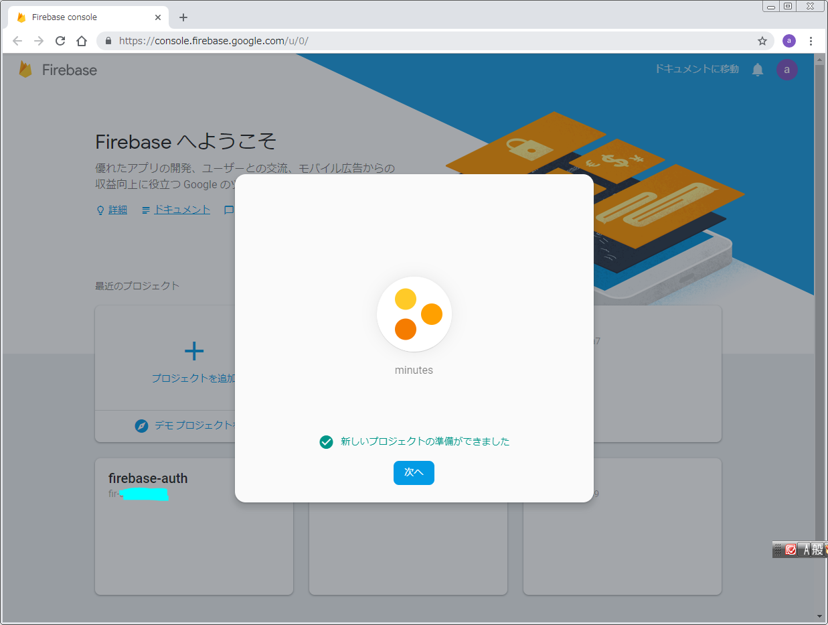Click the Firebase flame logo icon

[25, 70]
